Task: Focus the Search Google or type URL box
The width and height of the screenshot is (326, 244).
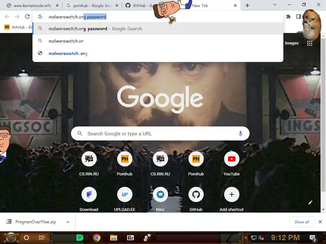Action: 160,133
